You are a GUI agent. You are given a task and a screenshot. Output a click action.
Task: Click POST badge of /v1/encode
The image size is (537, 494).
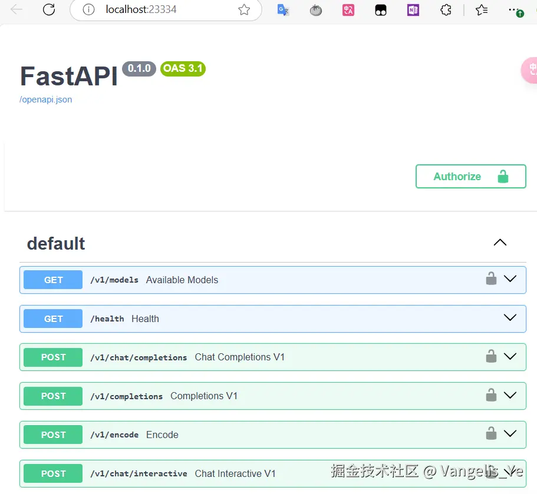(53, 435)
